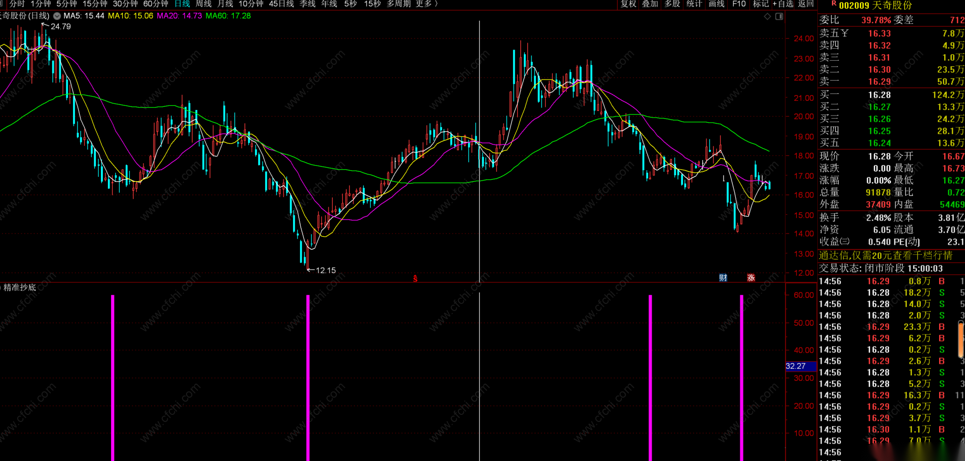This screenshot has width=965, height=461.
Task: Switch to 年线 yearly chart
Action: (x=329, y=4)
